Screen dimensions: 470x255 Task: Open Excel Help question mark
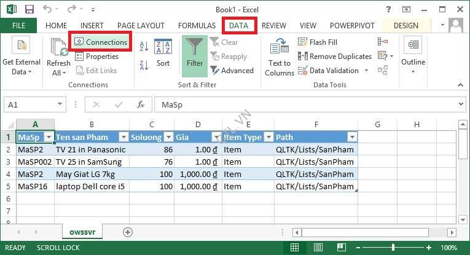click(388, 9)
